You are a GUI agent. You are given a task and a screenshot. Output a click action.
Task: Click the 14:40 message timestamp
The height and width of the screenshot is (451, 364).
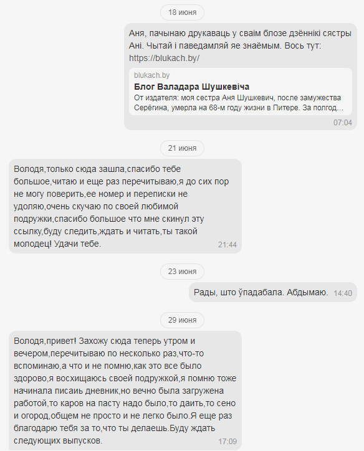click(x=343, y=293)
